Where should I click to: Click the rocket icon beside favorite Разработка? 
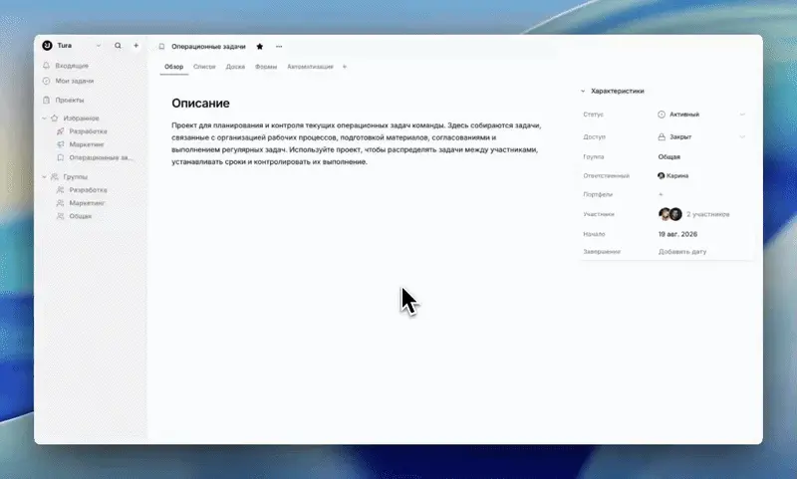coord(60,131)
